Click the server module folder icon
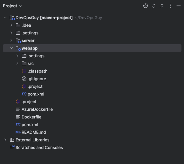 [x=18, y=40]
